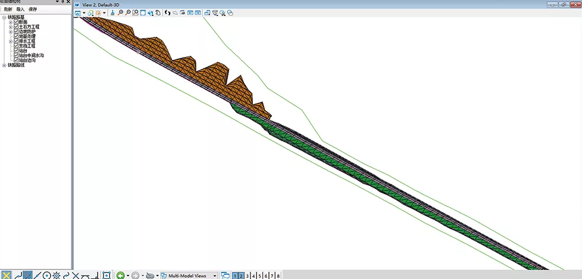
Task: Click the Update View paintbrush icon
Action: [x=112, y=13]
